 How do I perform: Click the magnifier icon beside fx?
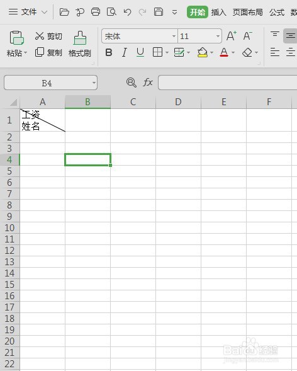(132, 83)
